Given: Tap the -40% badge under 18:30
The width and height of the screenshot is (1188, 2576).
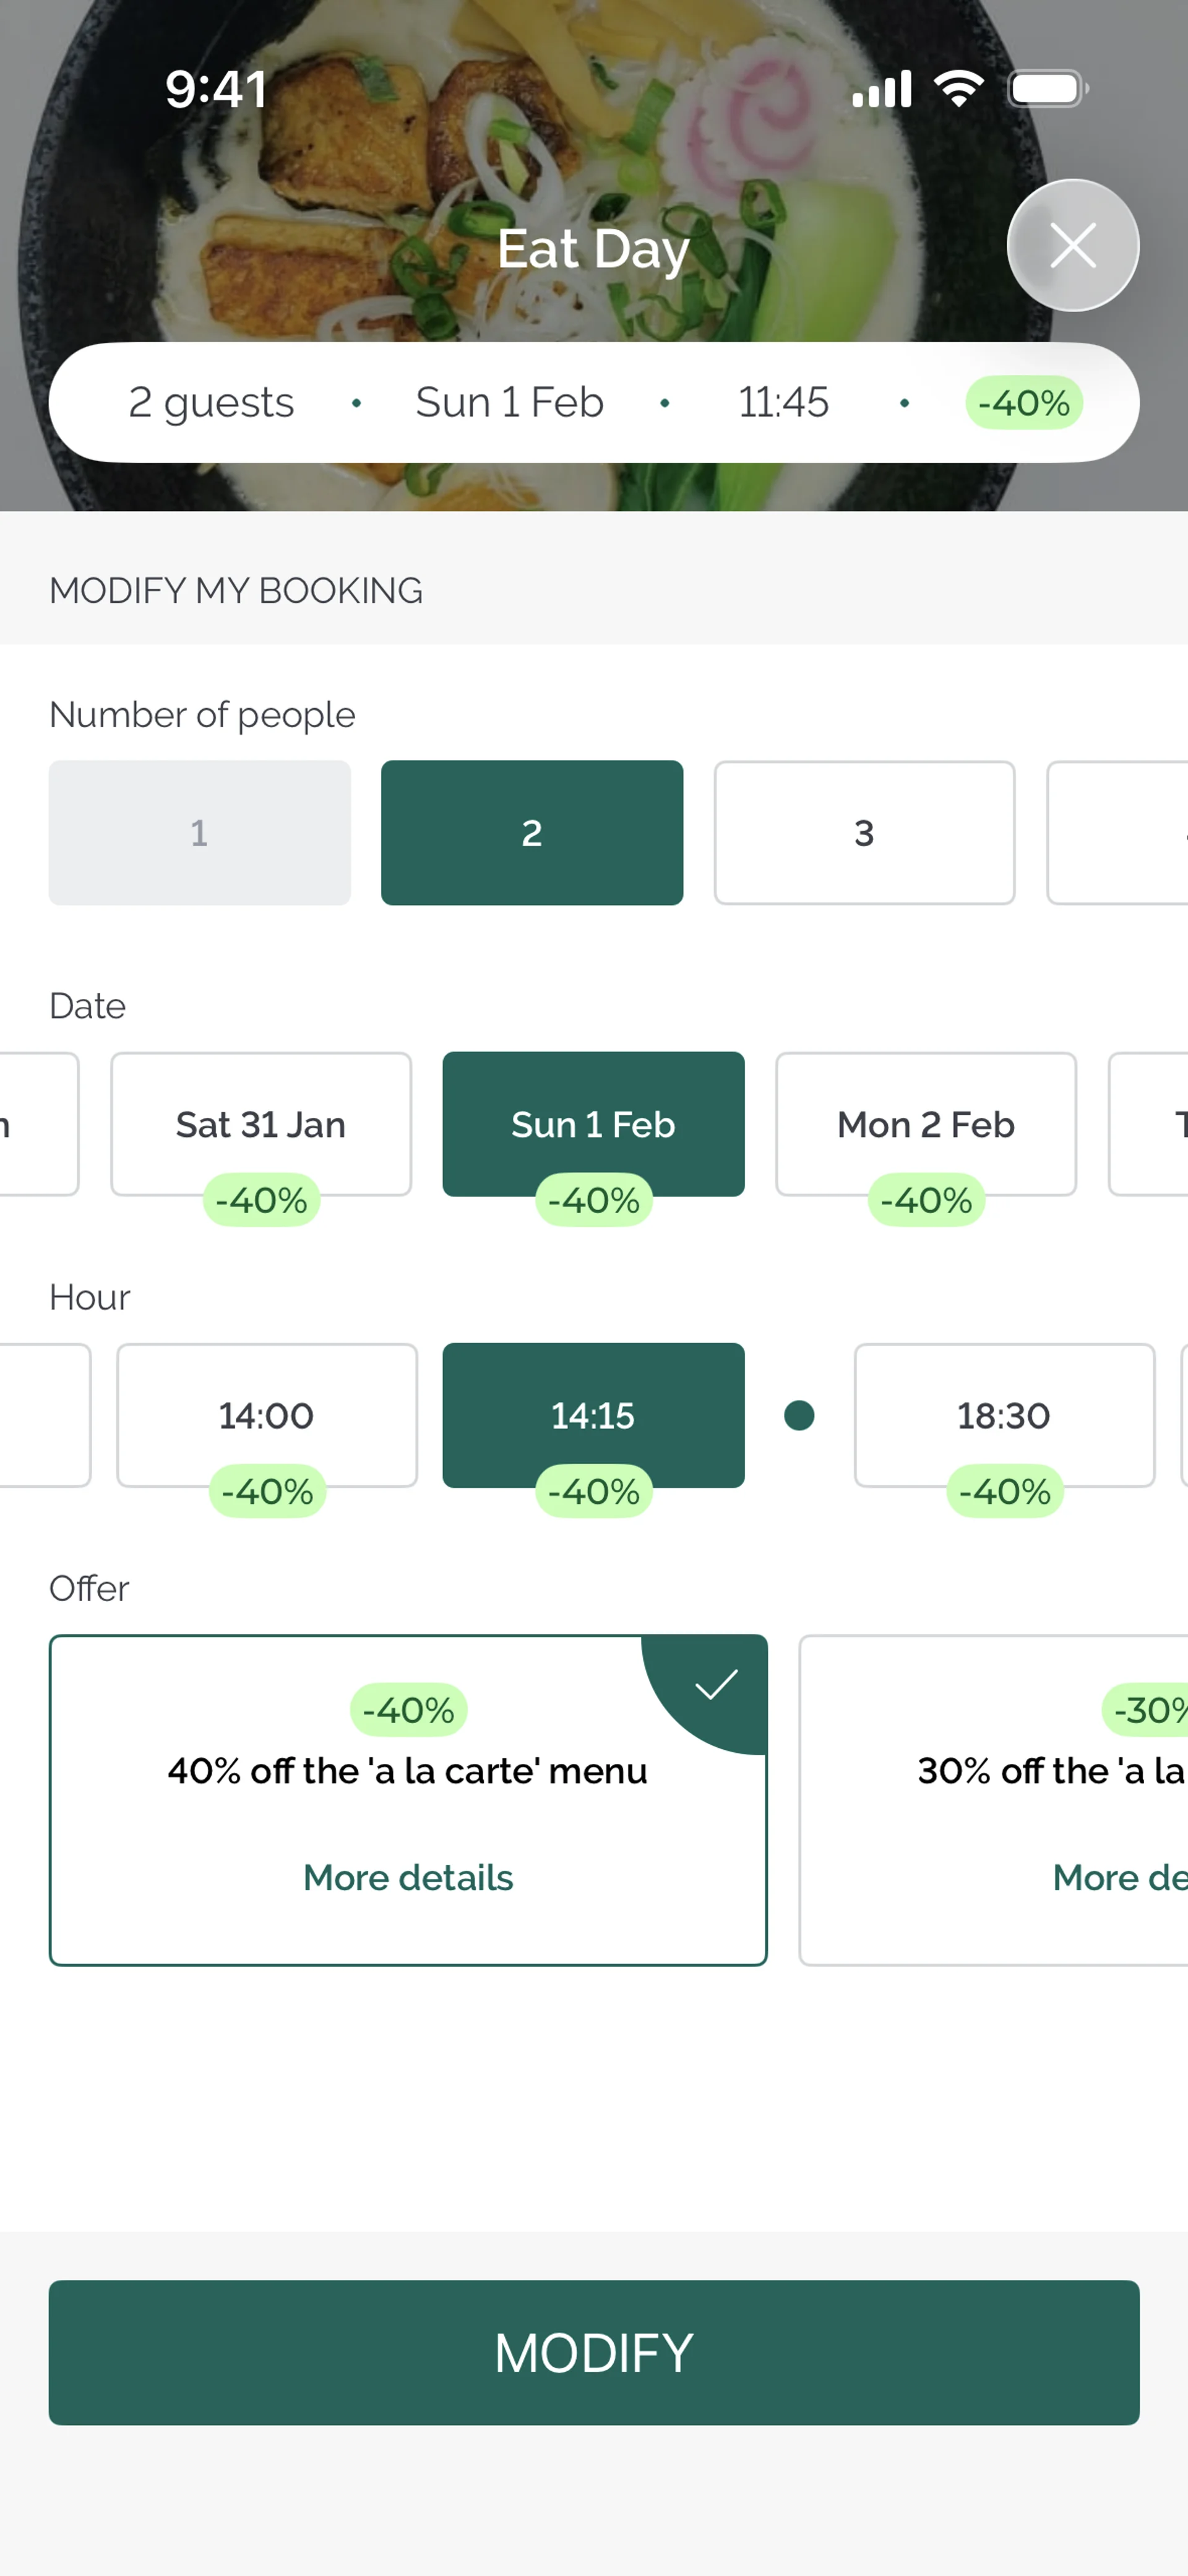Looking at the screenshot, I should (x=1004, y=1492).
